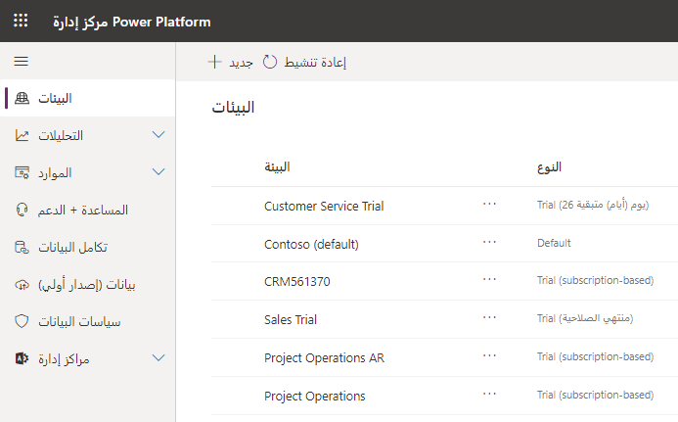Click the البيئات page heading
This screenshot has width=678, height=422.
233,108
